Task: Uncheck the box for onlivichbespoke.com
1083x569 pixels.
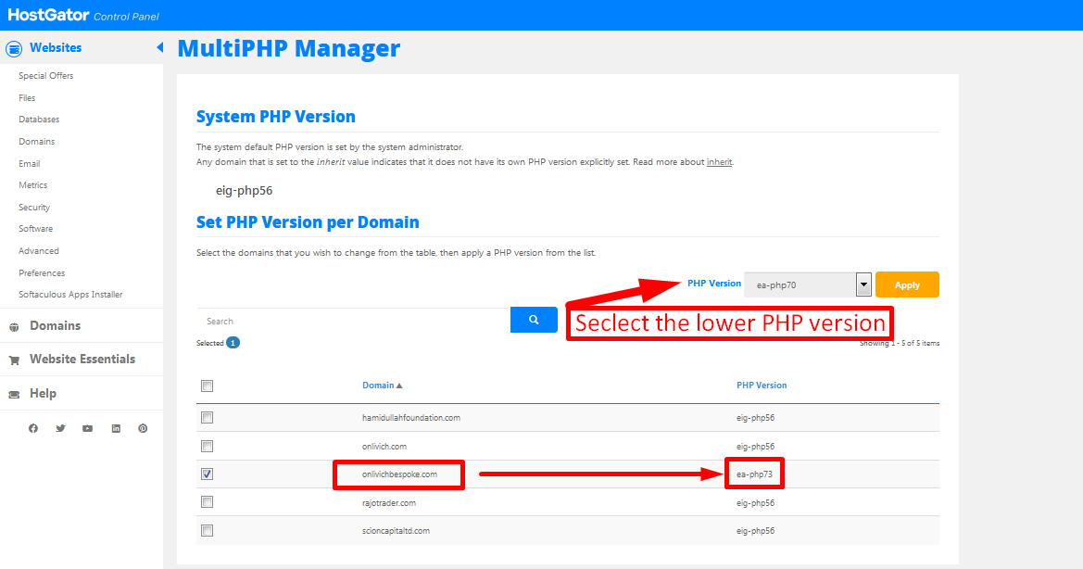Action: coord(208,474)
